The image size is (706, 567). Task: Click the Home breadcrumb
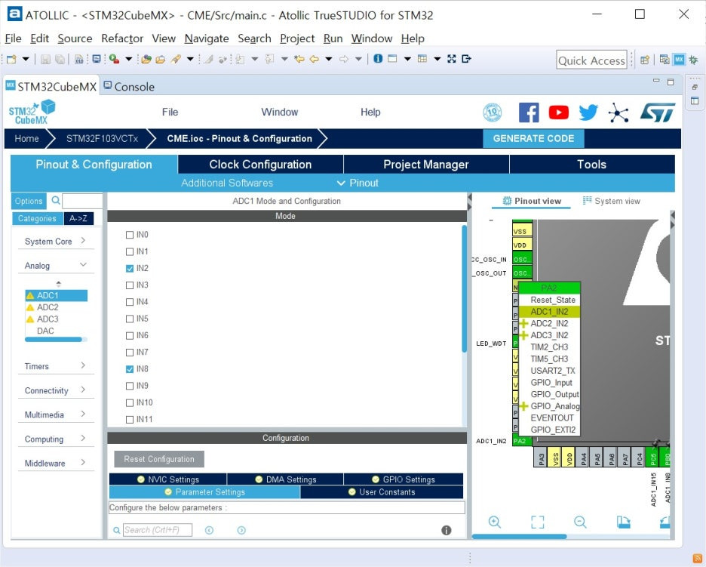click(26, 139)
